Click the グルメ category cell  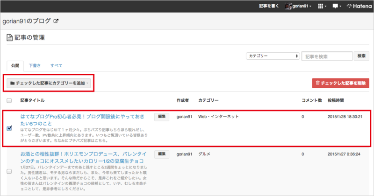[204, 154]
